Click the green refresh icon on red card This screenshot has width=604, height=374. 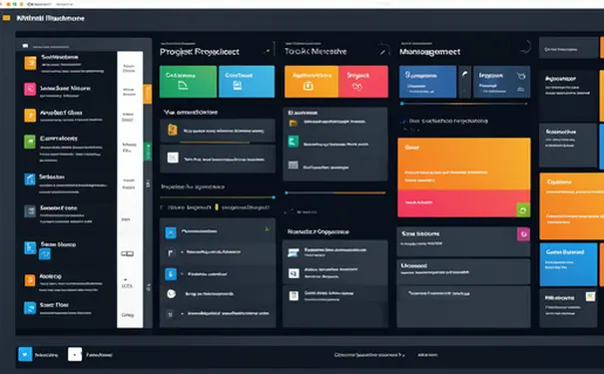tap(523, 210)
